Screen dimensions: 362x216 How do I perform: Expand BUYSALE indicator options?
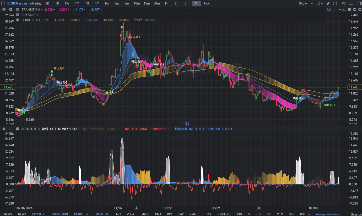click(37, 15)
